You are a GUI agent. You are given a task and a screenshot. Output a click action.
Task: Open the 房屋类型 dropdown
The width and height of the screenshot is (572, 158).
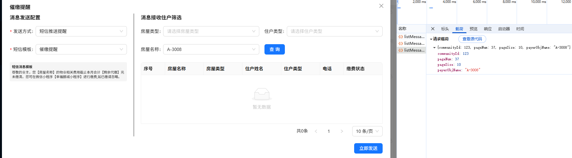point(211,31)
